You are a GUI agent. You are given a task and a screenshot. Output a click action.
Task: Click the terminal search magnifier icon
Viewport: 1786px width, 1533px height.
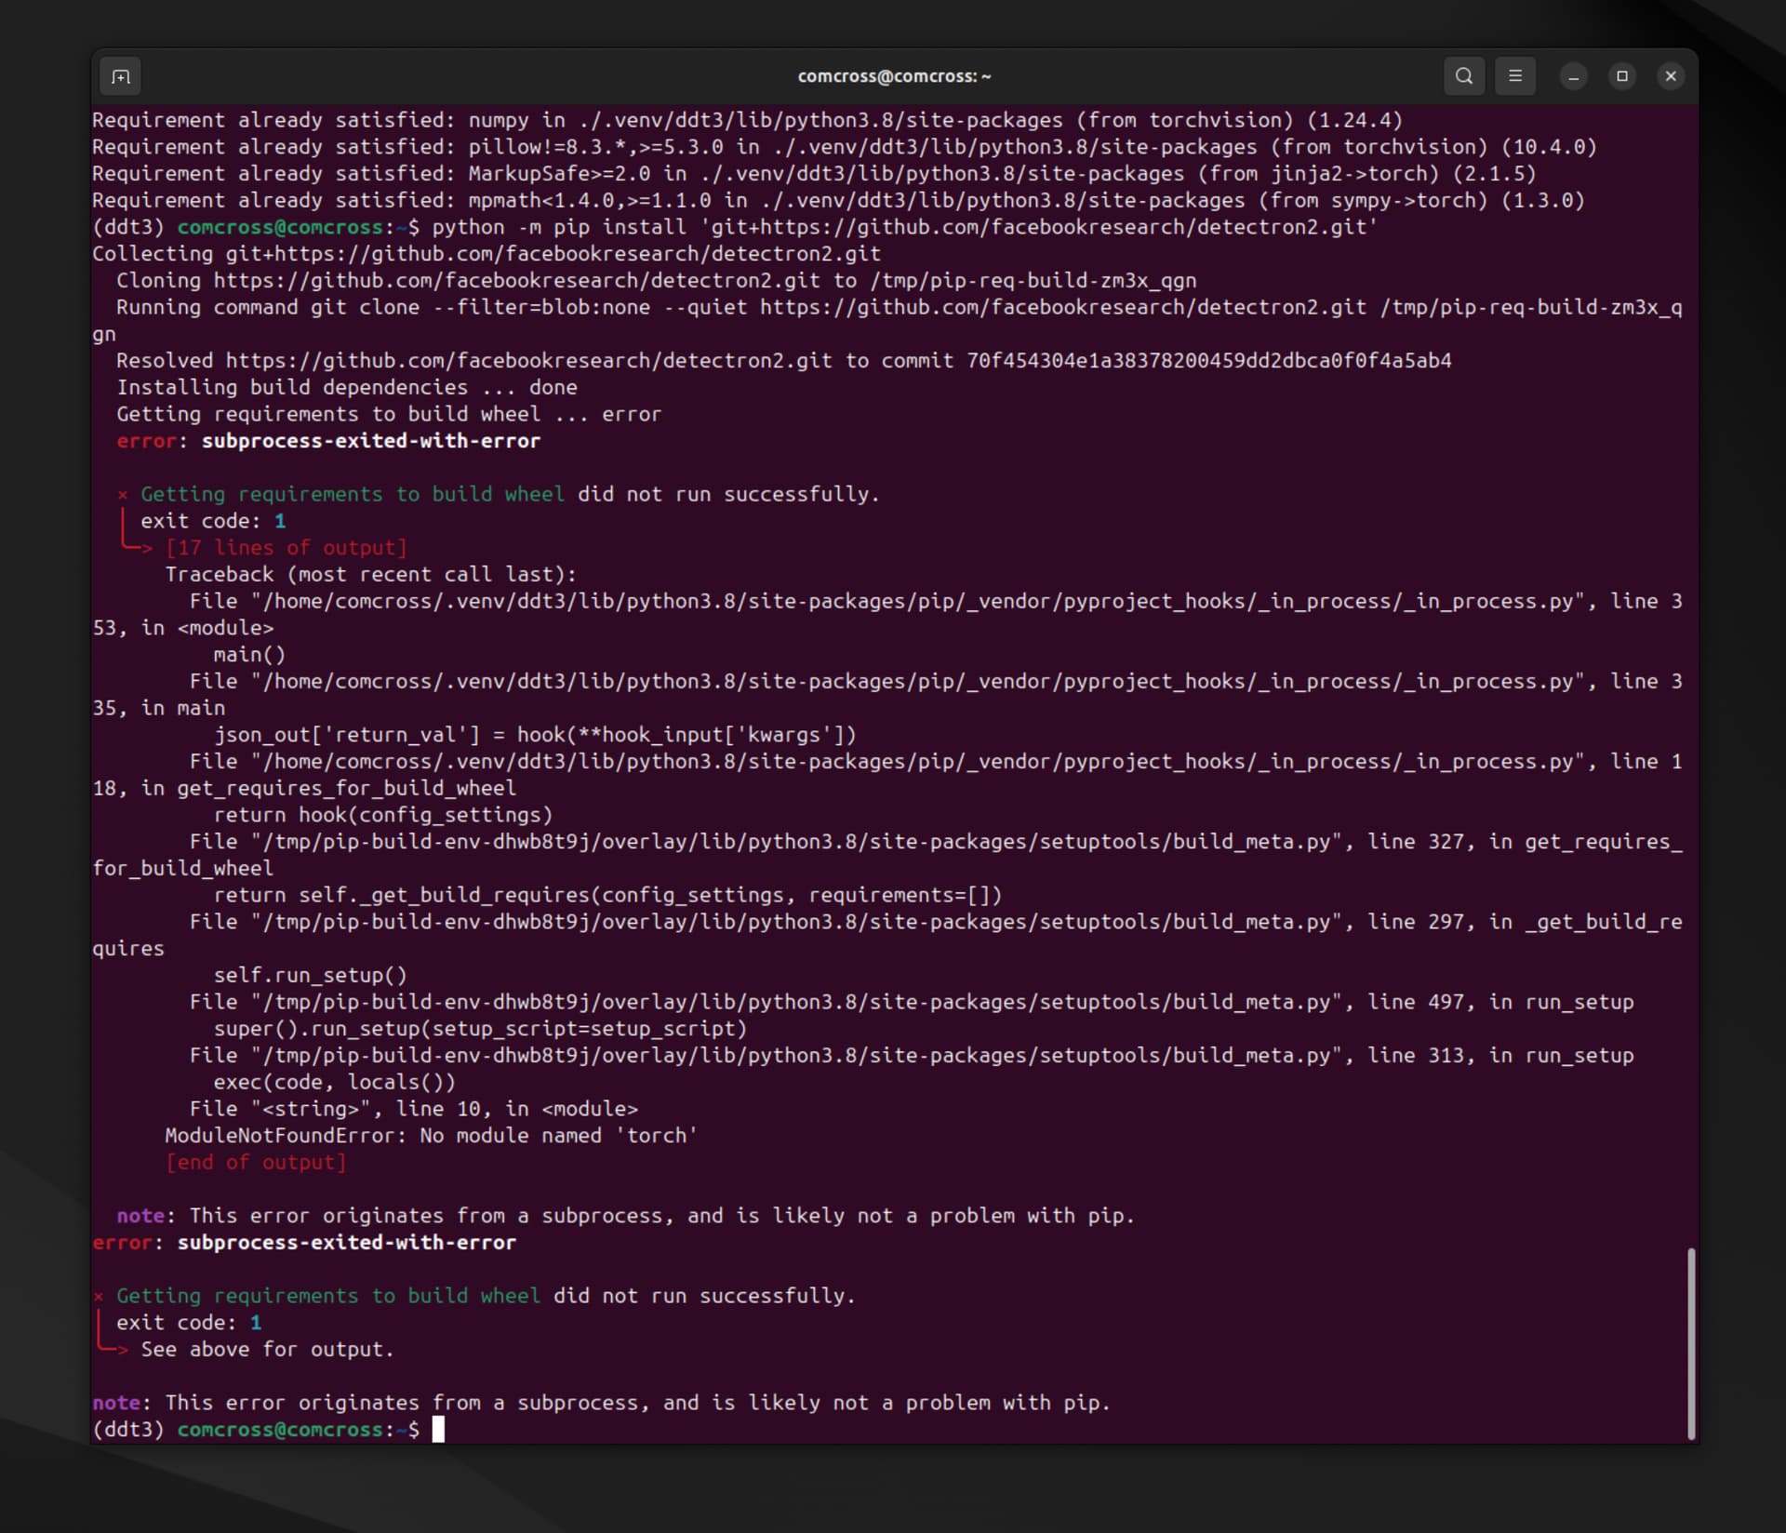click(1463, 76)
